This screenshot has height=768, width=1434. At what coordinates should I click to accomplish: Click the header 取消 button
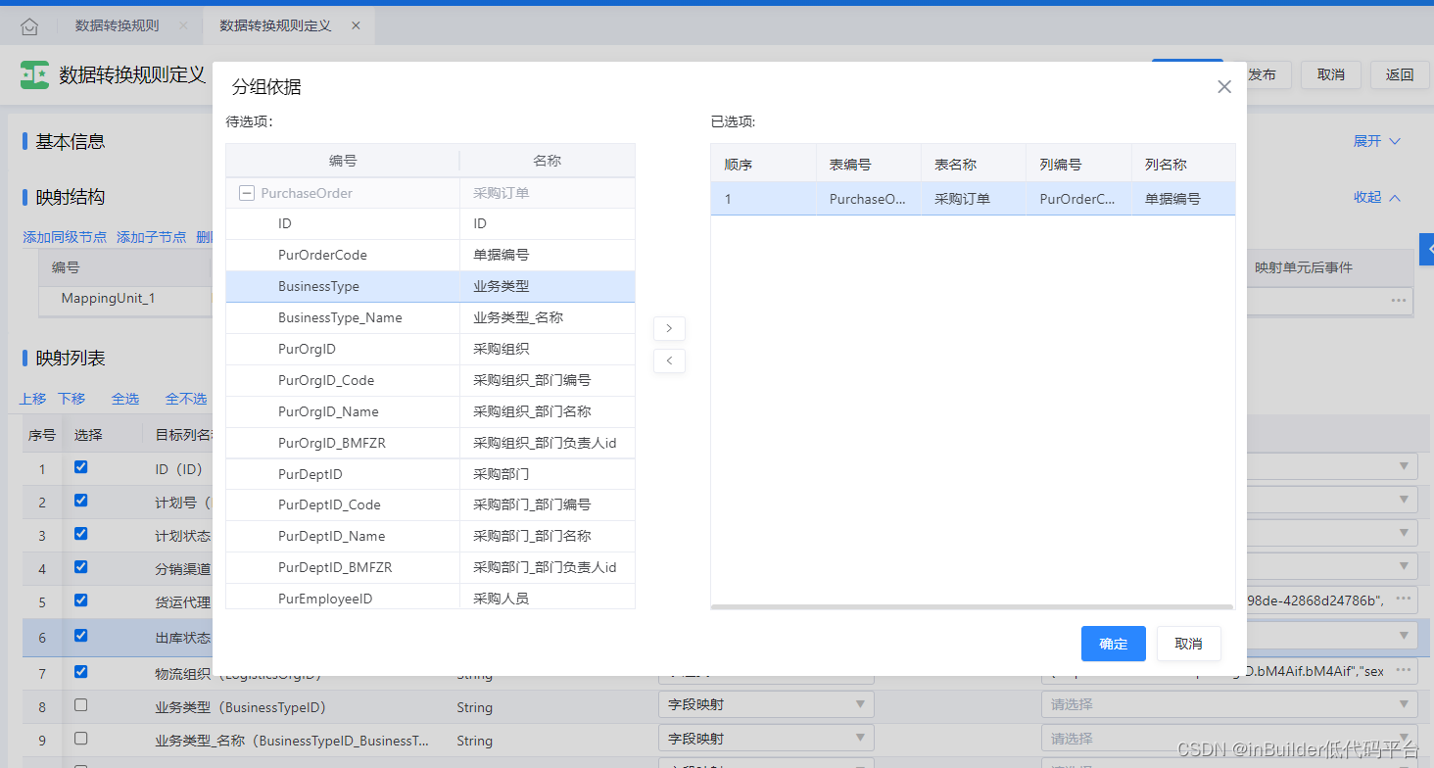[1331, 74]
